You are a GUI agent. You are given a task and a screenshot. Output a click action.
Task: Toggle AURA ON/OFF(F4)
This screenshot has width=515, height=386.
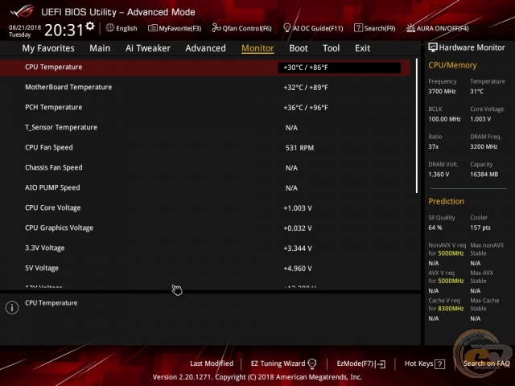(x=443, y=29)
